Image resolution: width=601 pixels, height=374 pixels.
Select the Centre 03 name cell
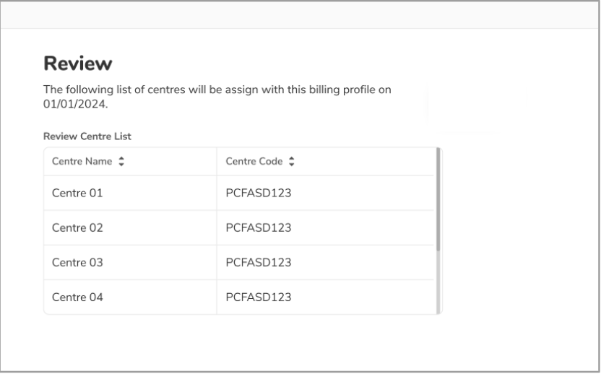tap(77, 263)
